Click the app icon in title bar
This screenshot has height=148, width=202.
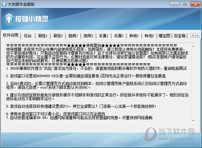pyautogui.click(x=4, y=4)
